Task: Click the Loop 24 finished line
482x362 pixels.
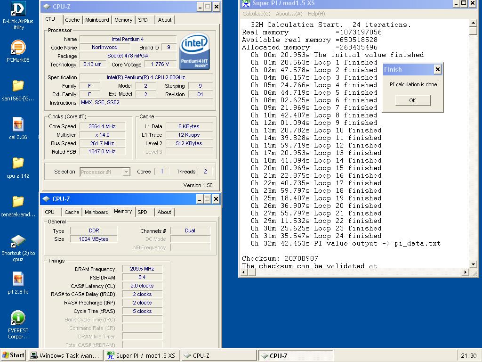Action: [x=316, y=236]
